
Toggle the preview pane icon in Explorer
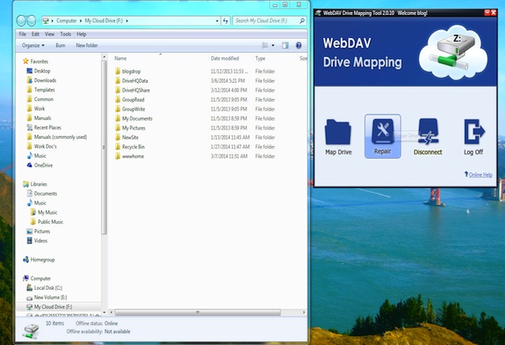pos(285,46)
